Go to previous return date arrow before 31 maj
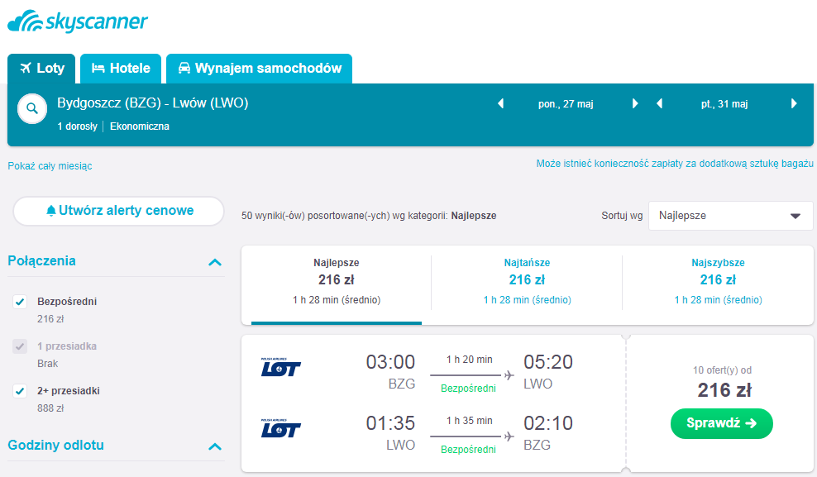The width and height of the screenshot is (817, 477). click(x=659, y=103)
